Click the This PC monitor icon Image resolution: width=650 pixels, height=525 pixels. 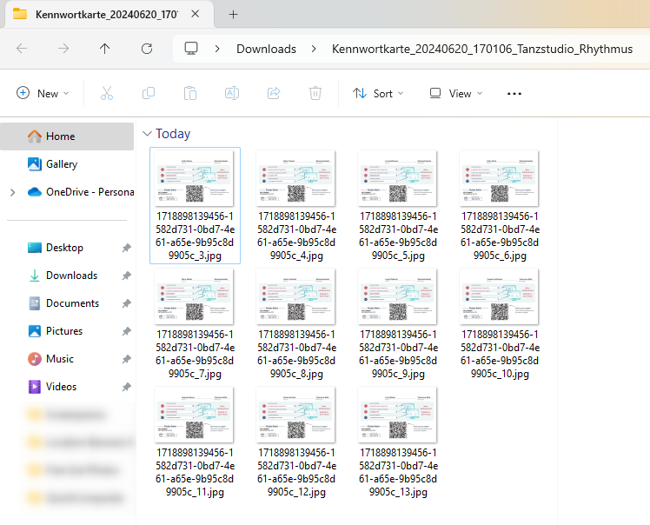191,49
